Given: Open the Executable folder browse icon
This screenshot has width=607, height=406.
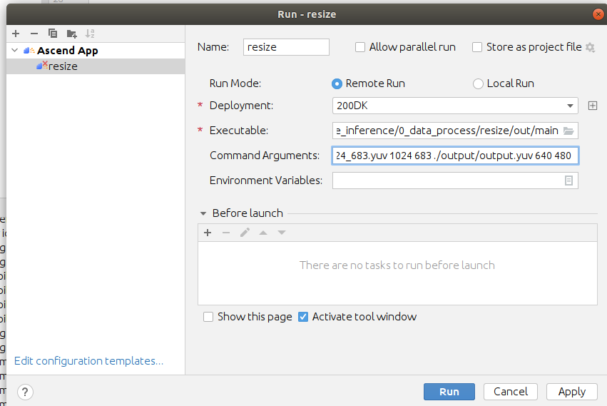Looking at the screenshot, I should tap(568, 131).
